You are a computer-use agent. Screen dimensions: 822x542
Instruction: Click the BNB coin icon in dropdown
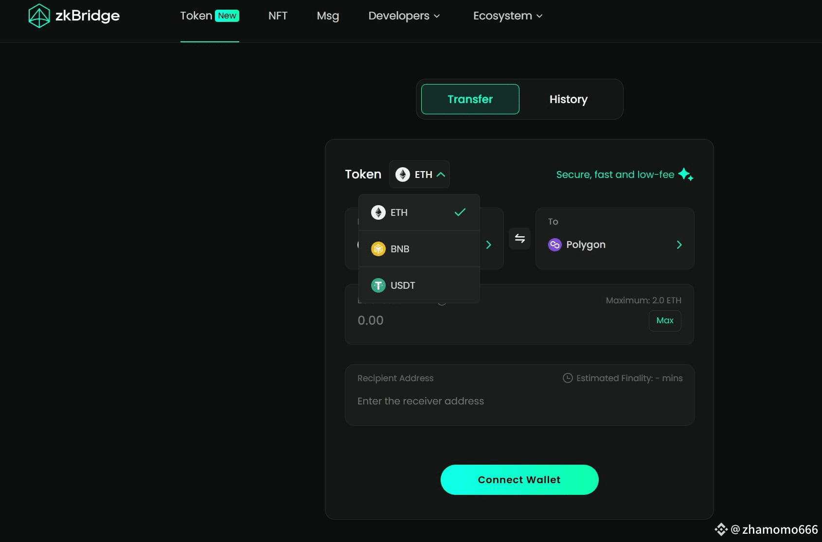point(378,249)
